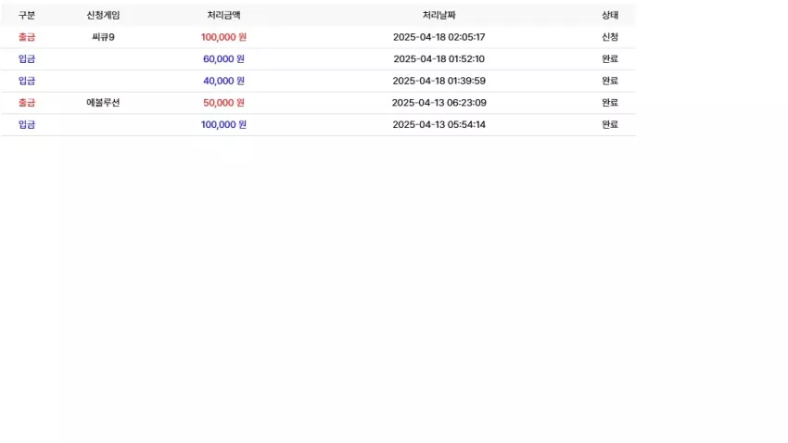Click date 2025-04-18 01:52:10
The image size is (788, 443).
click(x=438, y=58)
